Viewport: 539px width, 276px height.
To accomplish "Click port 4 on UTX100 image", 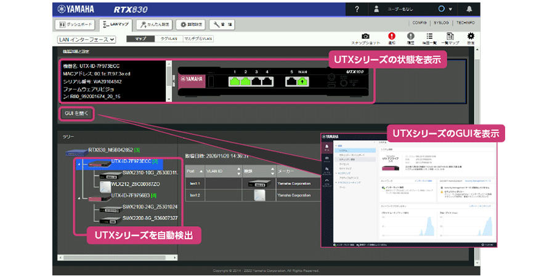I will 267,81.
